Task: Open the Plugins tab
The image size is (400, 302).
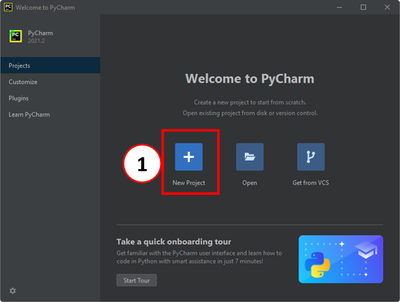Action: pyautogui.click(x=50, y=98)
